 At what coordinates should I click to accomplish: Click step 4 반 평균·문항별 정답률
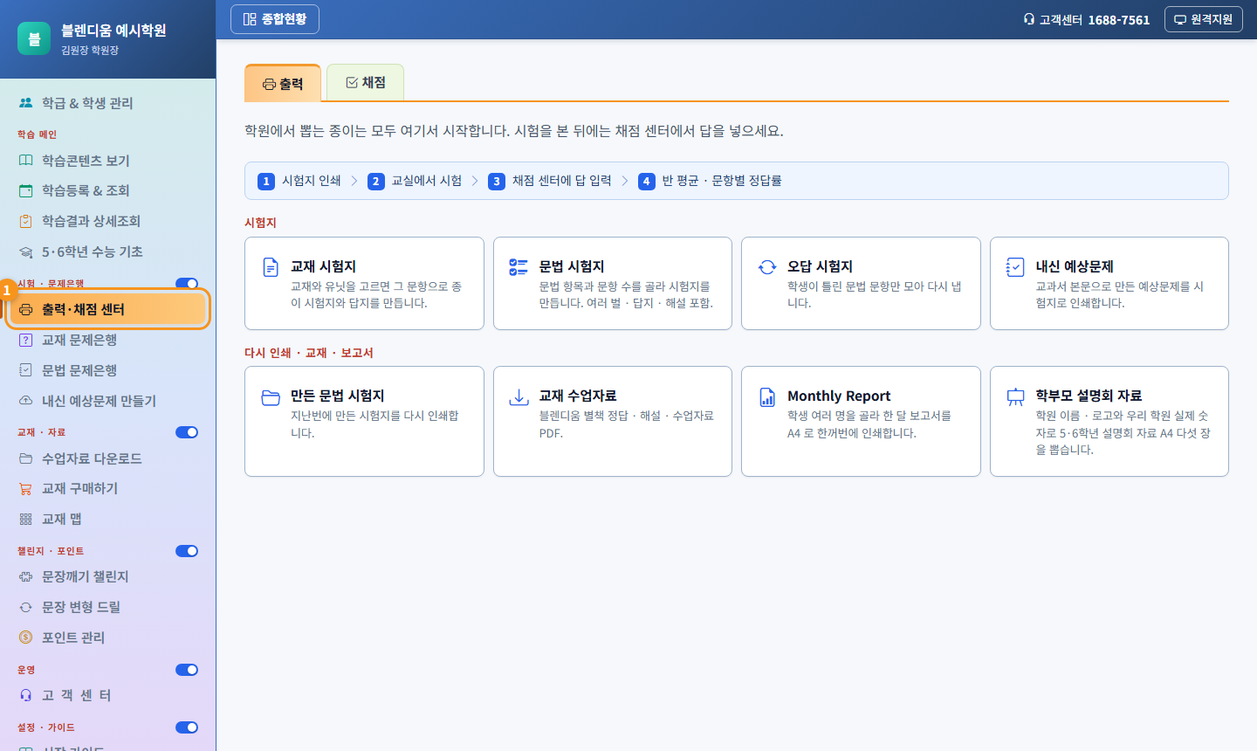[x=711, y=181]
